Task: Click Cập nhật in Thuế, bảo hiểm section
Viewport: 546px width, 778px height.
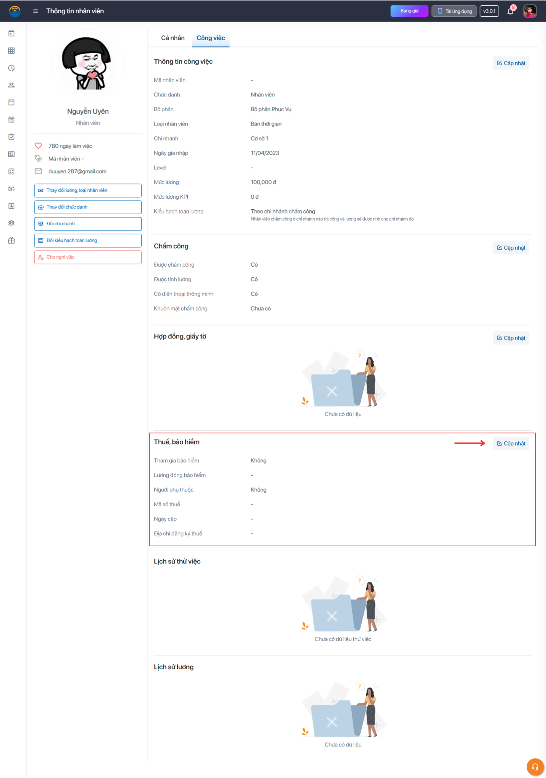Action: (x=511, y=443)
